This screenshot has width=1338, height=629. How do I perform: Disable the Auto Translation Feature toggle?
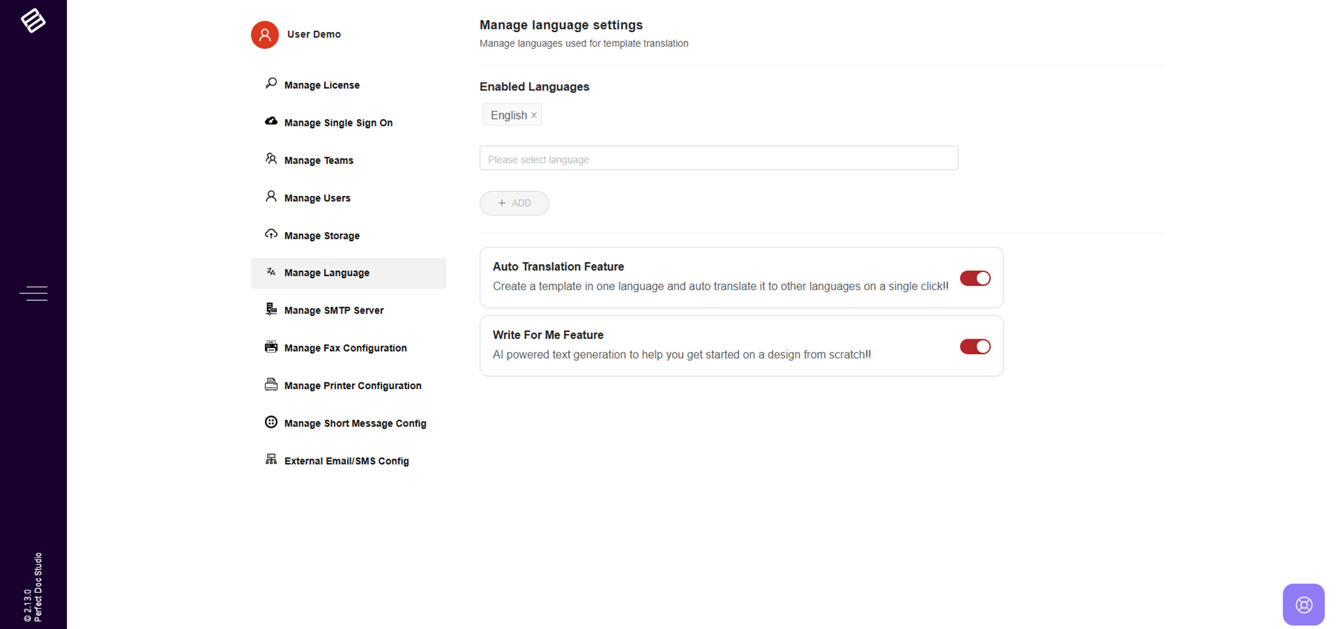coord(975,278)
